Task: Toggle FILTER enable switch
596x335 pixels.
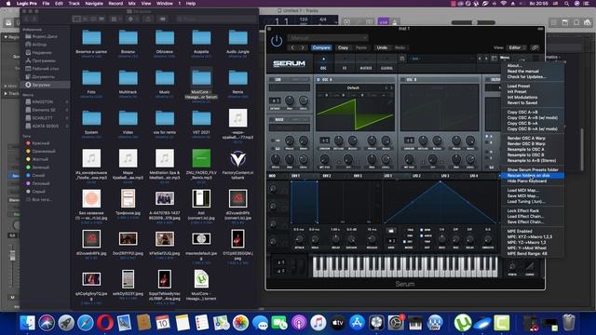Action: (x=488, y=79)
